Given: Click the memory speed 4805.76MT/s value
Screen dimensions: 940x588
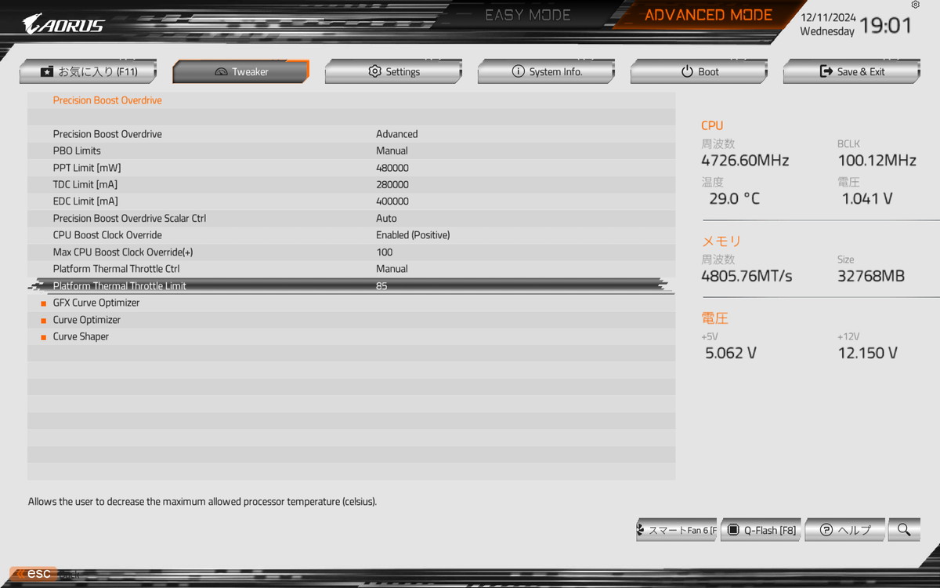Looking at the screenshot, I should point(747,276).
